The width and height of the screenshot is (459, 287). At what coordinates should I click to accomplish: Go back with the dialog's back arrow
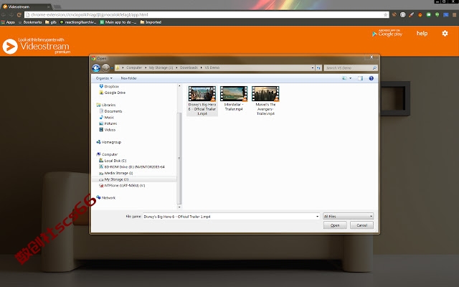coord(96,68)
